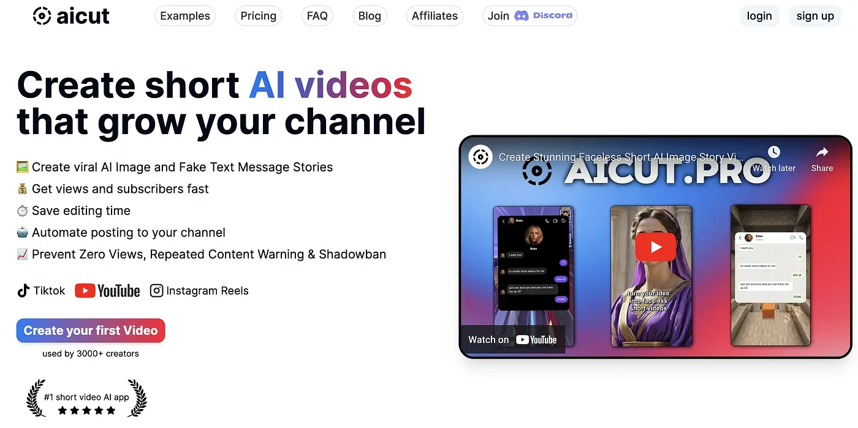Viewport: 858px width, 428px height.
Task: Open the Affiliates page
Action: click(x=435, y=16)
